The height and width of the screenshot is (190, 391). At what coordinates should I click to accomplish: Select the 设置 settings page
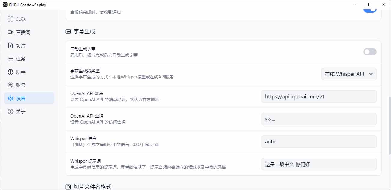tap(29, 98)
